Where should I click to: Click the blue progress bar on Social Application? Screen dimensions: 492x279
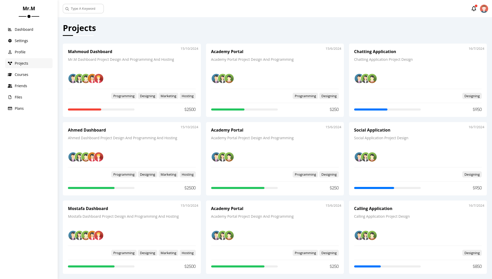point(374,188)
